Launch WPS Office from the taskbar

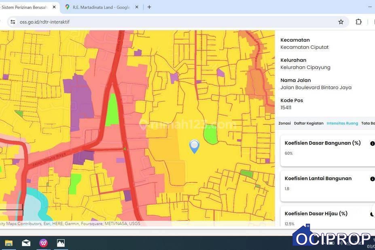point(43,243)
